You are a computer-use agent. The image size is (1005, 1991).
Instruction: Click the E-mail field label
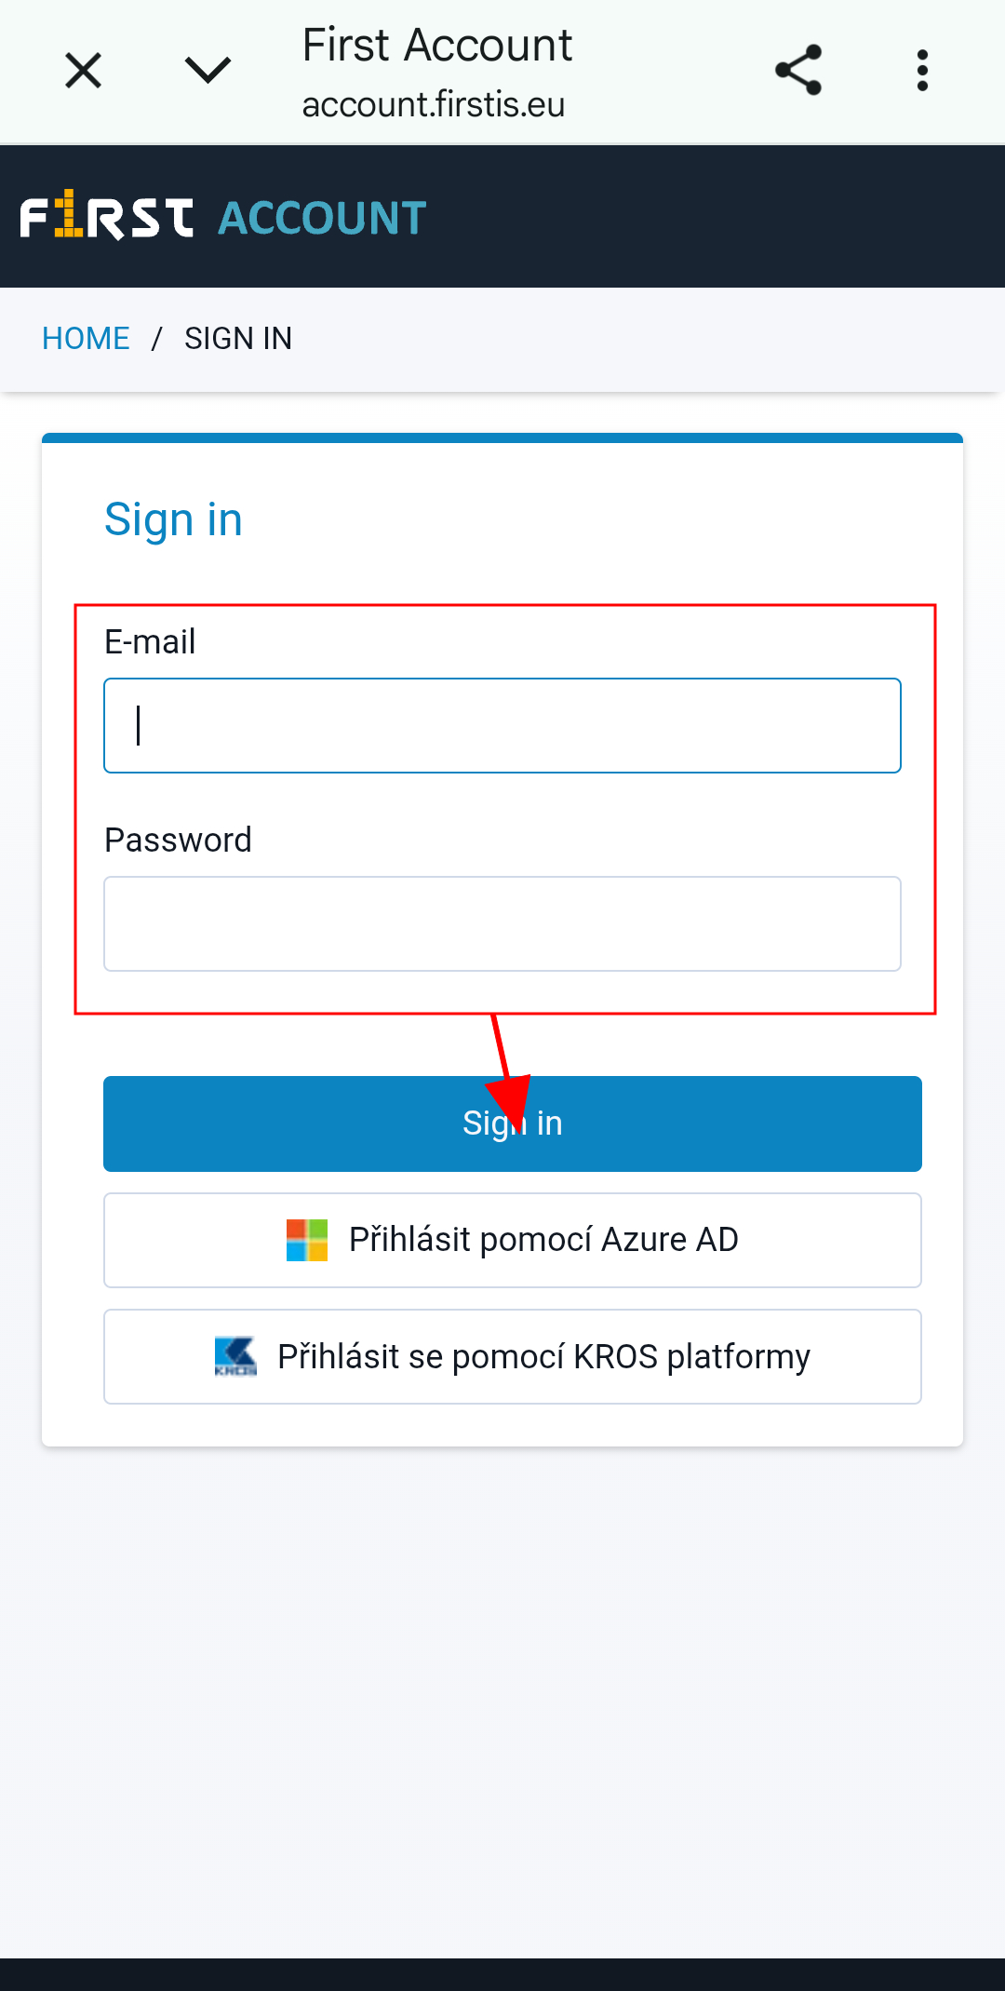coord(150,642)
